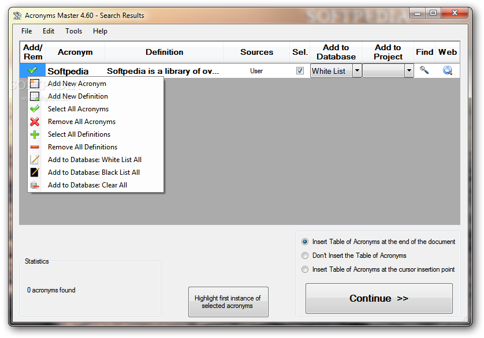The image size is (484, 338).
Task: Click the red minus icon for Remove All Definitions
Action: 35,147
